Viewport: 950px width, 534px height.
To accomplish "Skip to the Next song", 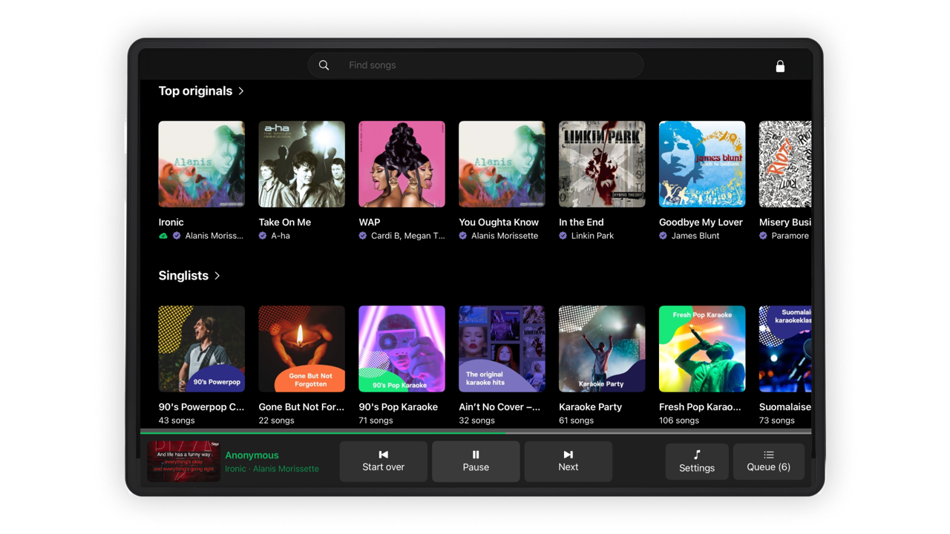I will coord(569,461).
